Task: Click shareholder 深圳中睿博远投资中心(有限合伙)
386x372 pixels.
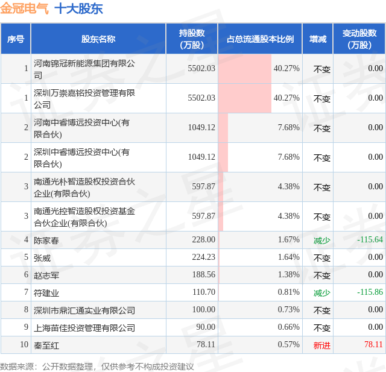Action: [82, 158]
